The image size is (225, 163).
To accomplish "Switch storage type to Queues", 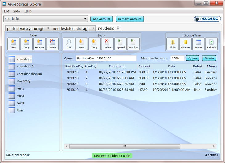I will coord(186,44).
